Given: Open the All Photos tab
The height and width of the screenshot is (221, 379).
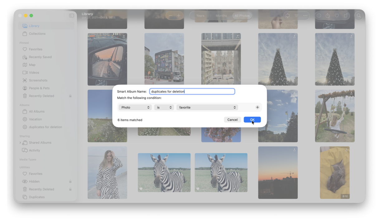Looking at the screenshot, I should [242, 16].
